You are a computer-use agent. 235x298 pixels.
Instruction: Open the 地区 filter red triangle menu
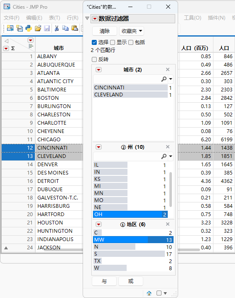98,224
